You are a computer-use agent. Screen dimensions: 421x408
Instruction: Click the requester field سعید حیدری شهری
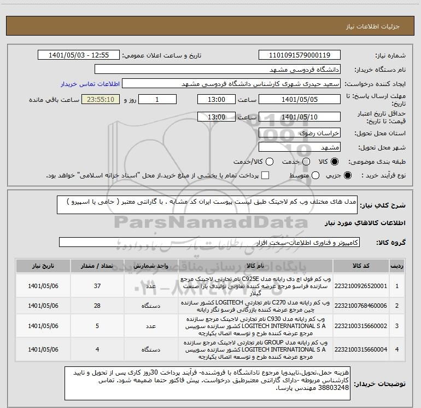[x=231, y=84]
